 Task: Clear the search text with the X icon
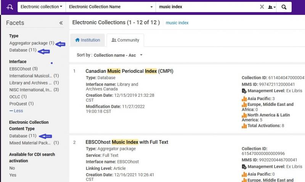click(x=262, y=7)
